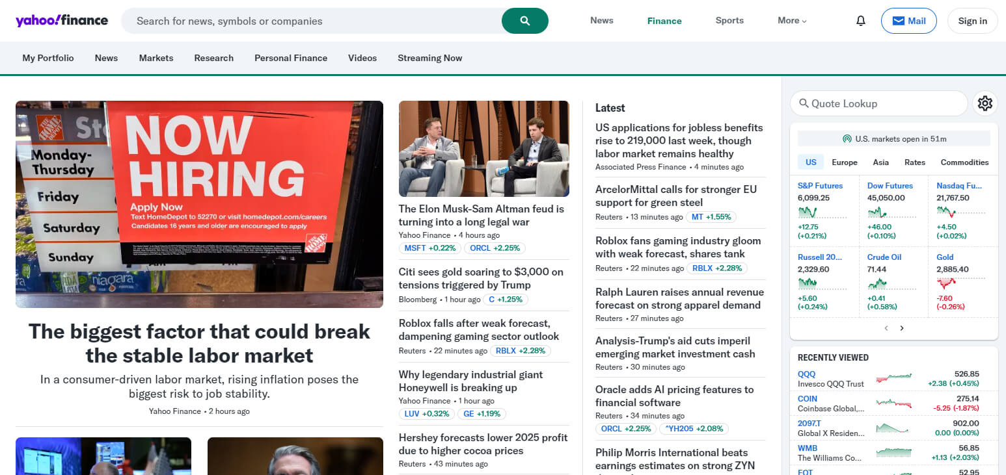This screenshot has height=475, width=1006.
Task: Open Ralph Lauren revenue forecast article
Action: pyautogui.click(x=679, y=298)
